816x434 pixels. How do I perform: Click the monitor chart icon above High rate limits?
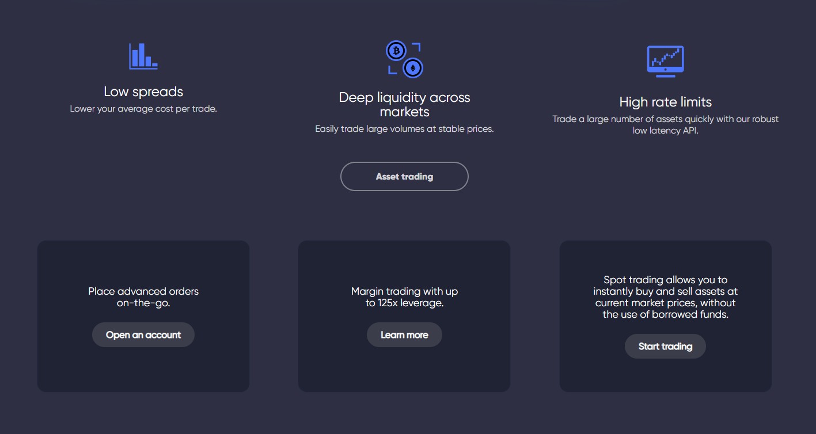[665, 62]
